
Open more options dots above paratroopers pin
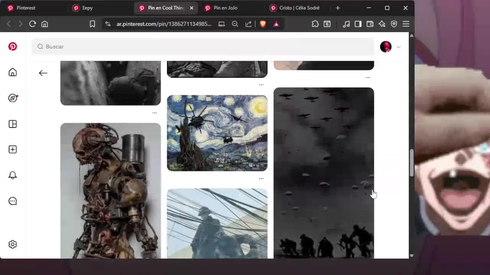click(x=368, y=78)
